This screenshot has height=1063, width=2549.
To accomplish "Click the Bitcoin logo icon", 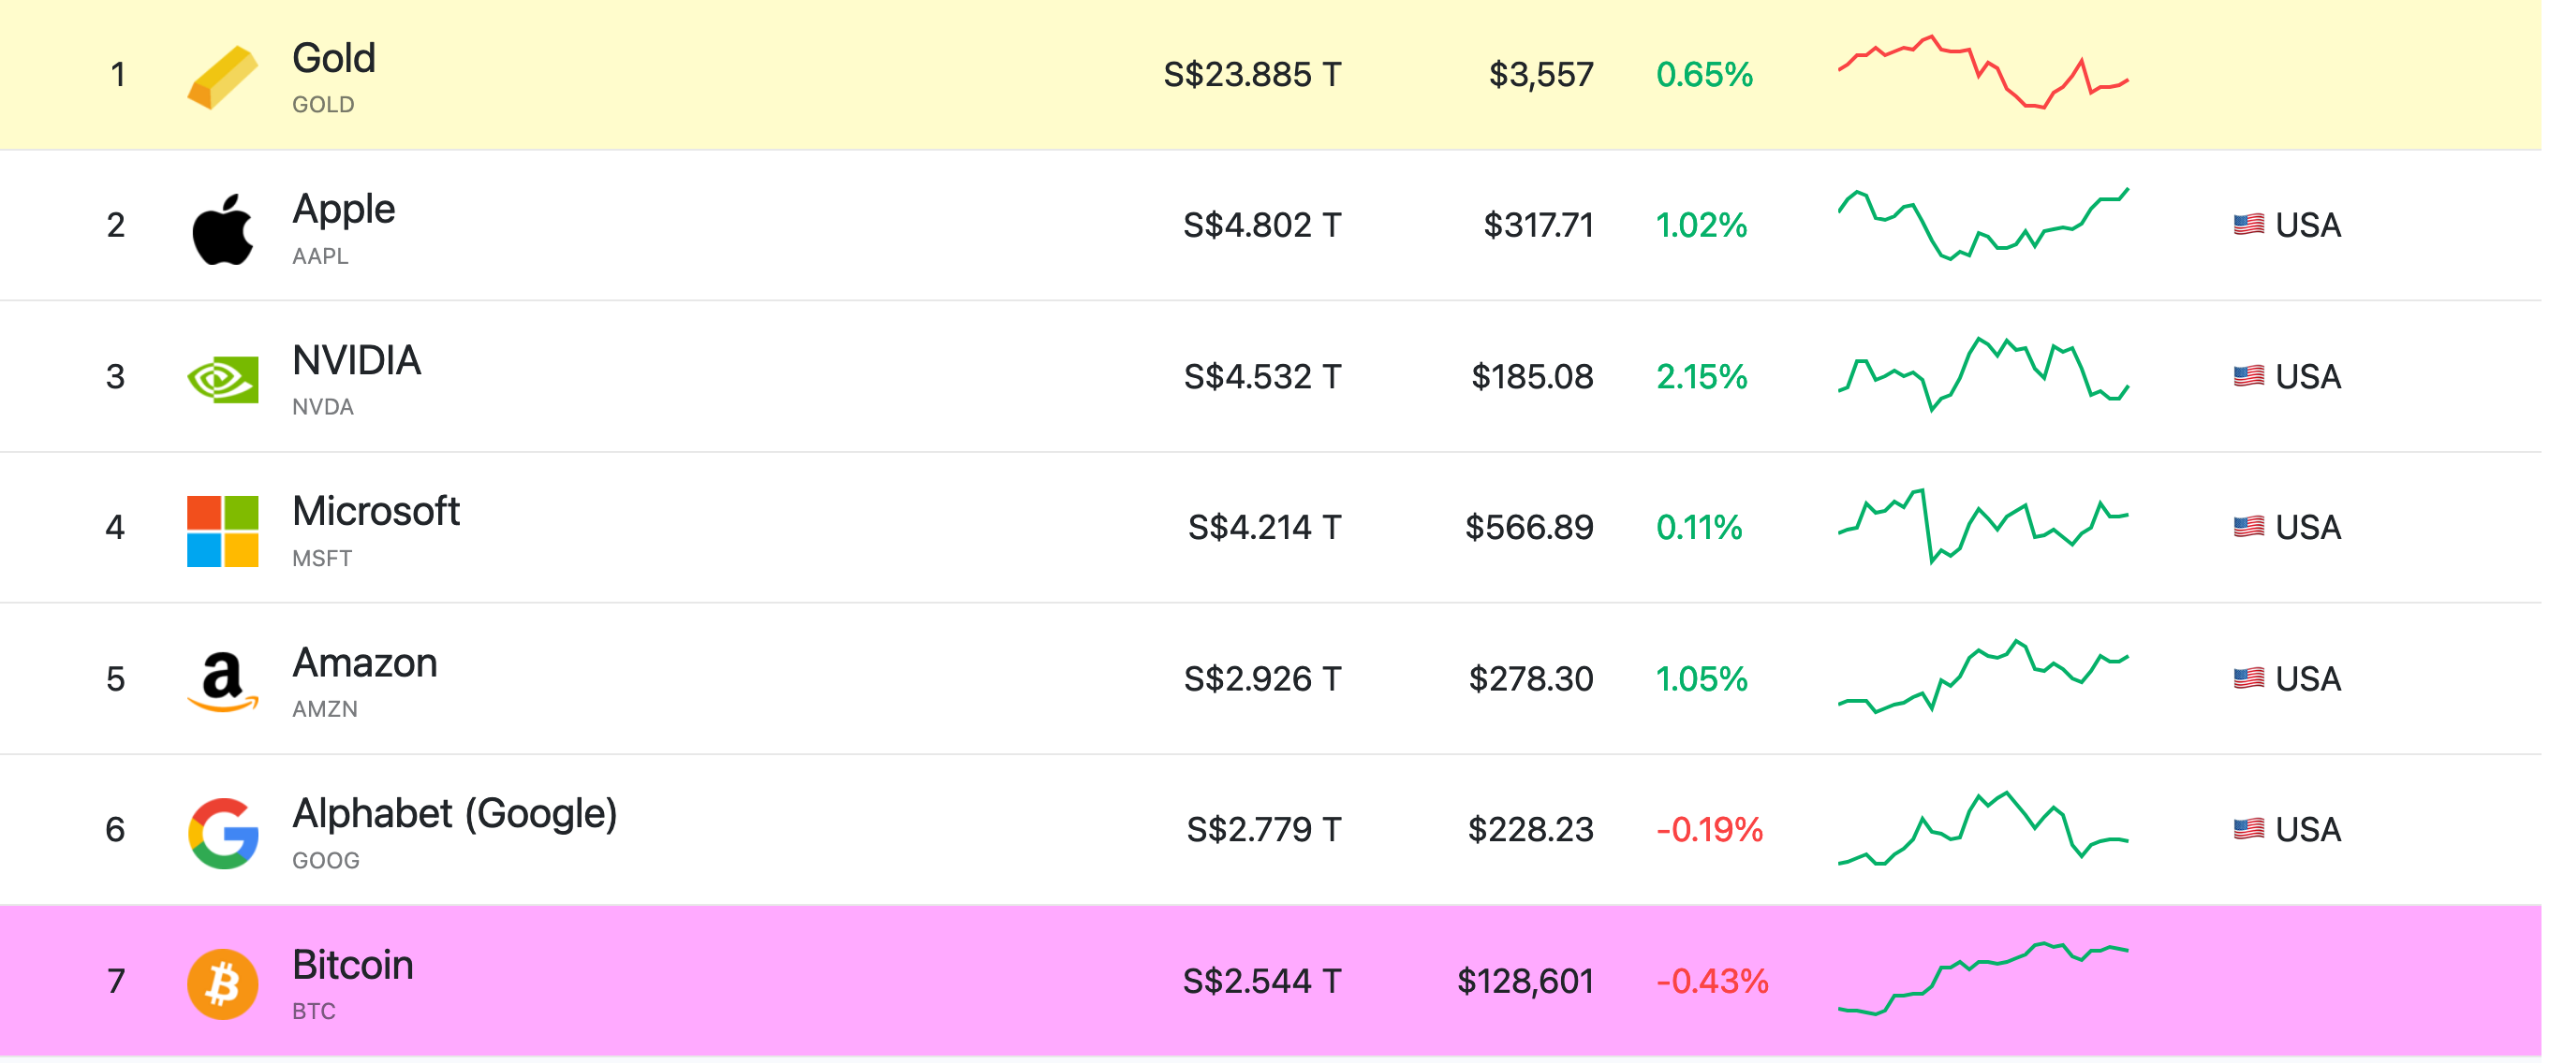I will (x=223, y=983).
